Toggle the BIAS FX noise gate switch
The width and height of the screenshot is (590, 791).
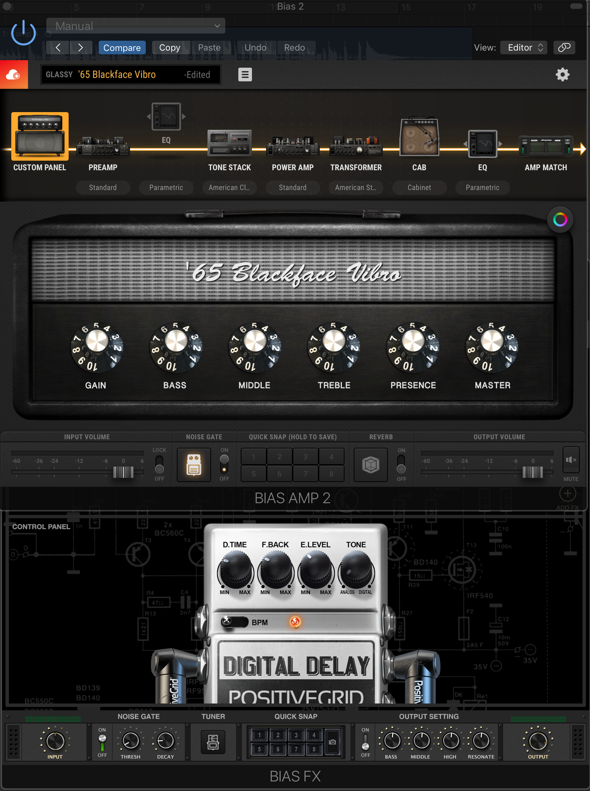[102, 742]
